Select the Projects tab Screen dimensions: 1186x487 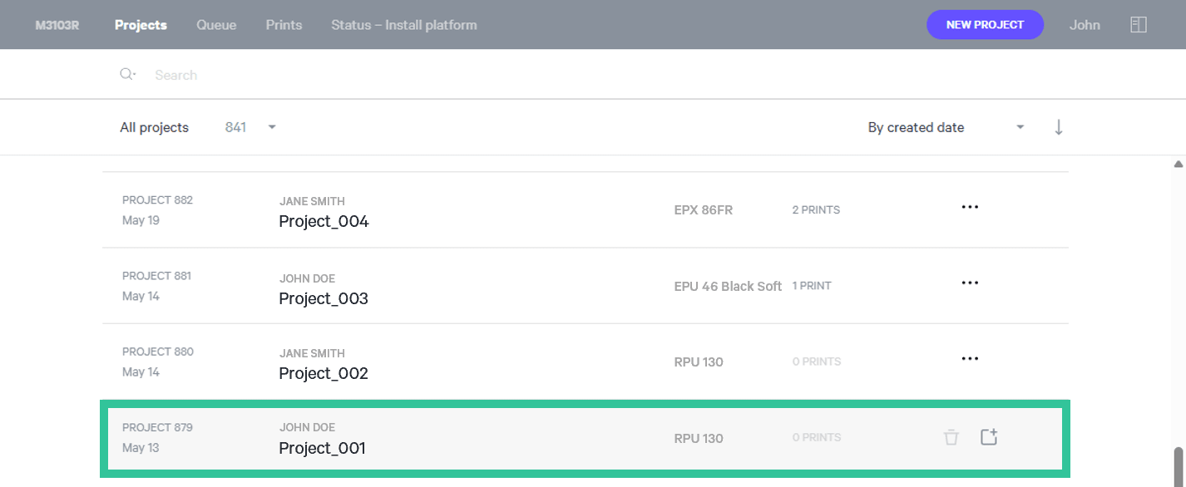(141, 25)
